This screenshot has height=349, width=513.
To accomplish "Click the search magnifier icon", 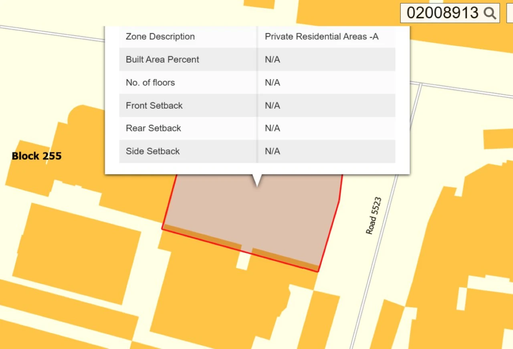I will (490, 13).
